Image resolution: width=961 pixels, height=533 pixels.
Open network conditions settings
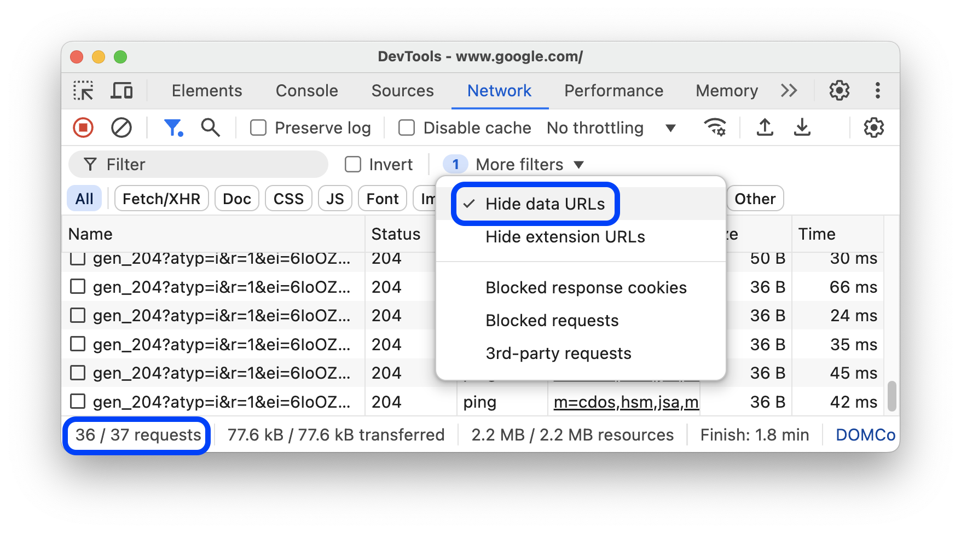715,128
